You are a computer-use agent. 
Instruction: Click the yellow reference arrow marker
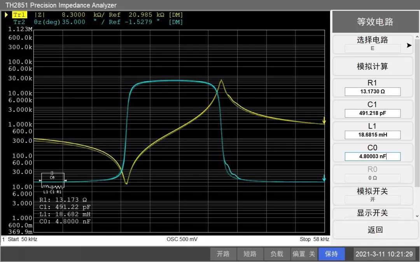point(324,120)
